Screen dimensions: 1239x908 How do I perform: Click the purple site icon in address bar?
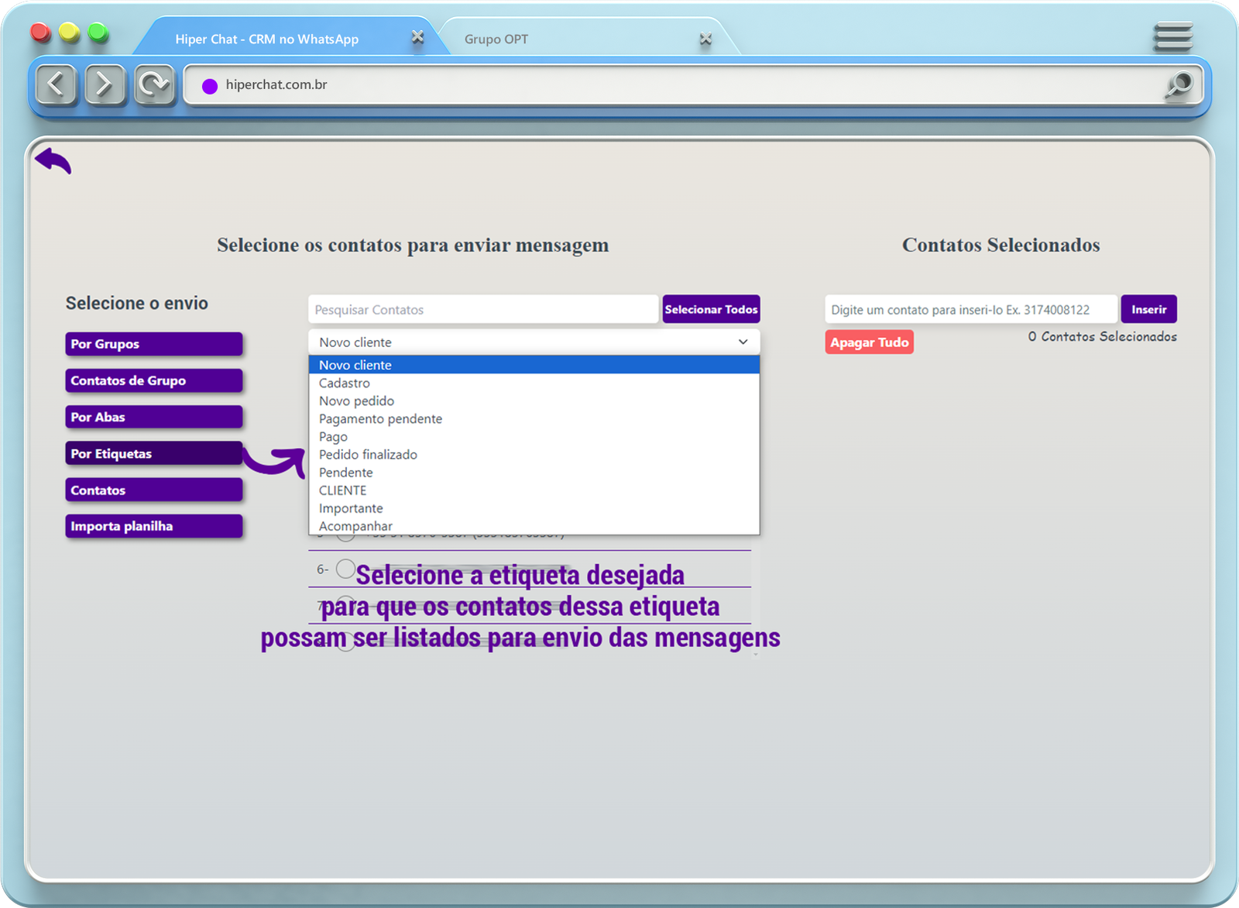point(210,86)
